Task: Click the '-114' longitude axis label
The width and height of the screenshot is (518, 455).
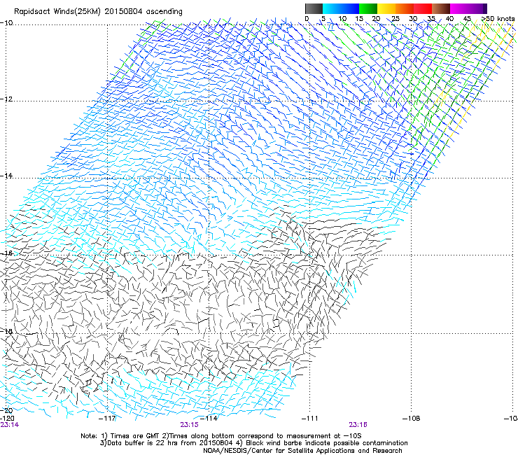Action: [x=209, y=419]
